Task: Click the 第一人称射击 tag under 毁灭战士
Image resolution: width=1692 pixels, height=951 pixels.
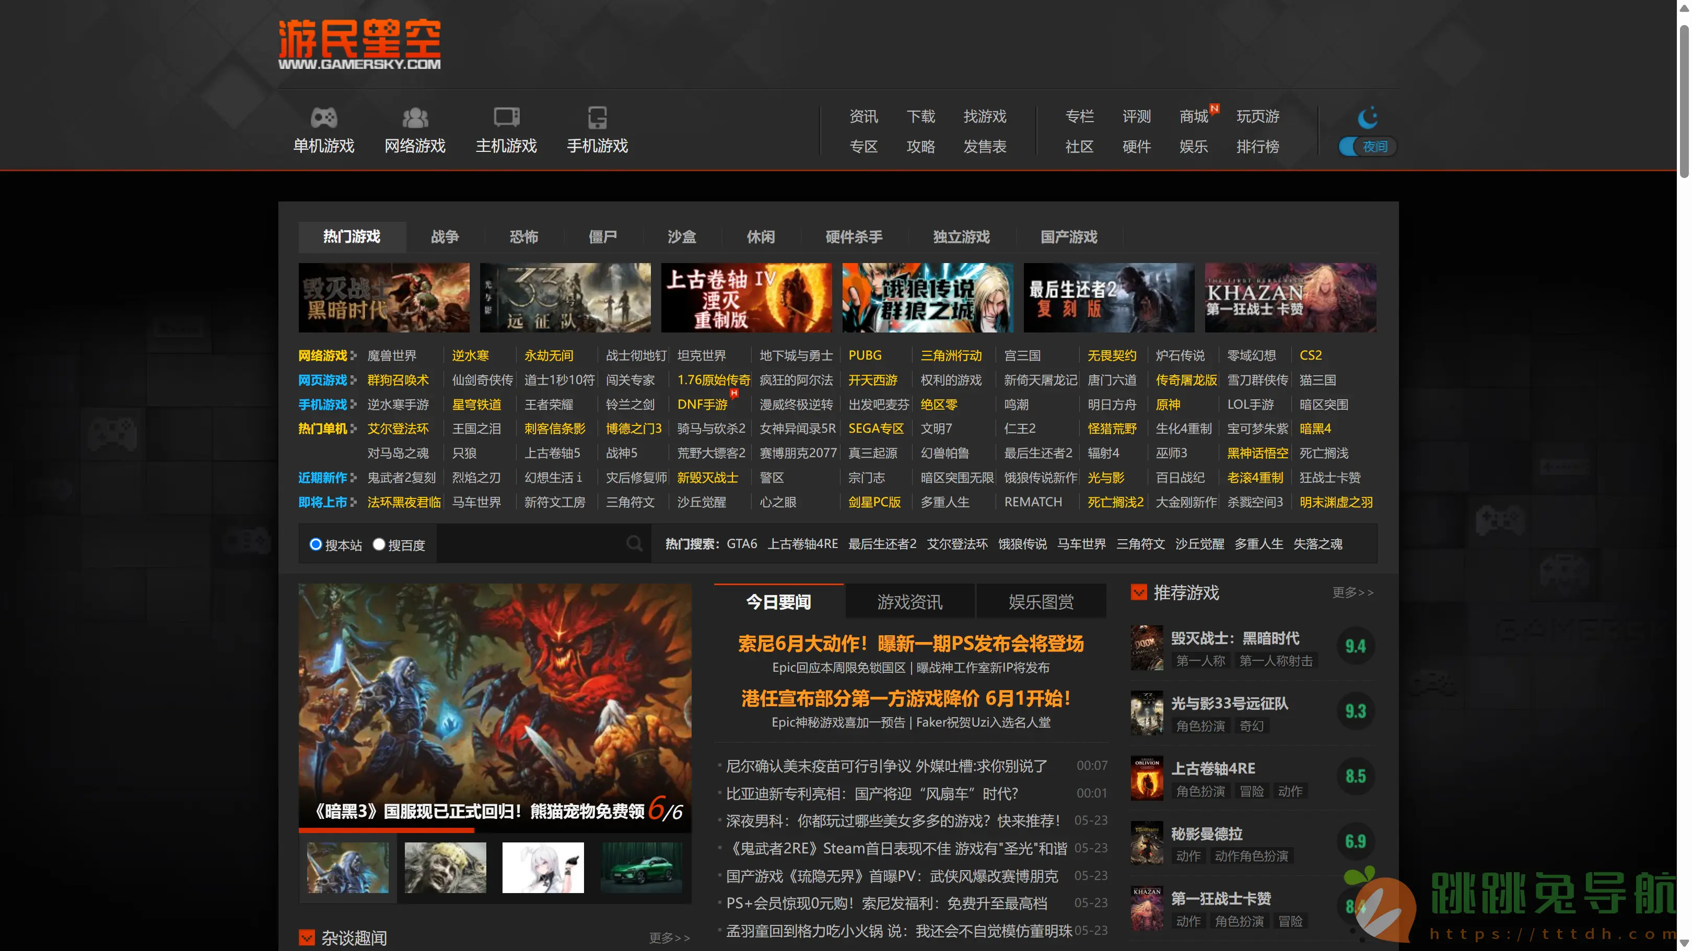Action: [1276, 661]
